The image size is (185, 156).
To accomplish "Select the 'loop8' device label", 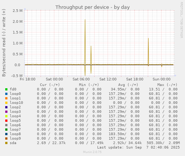I will 15,134.
